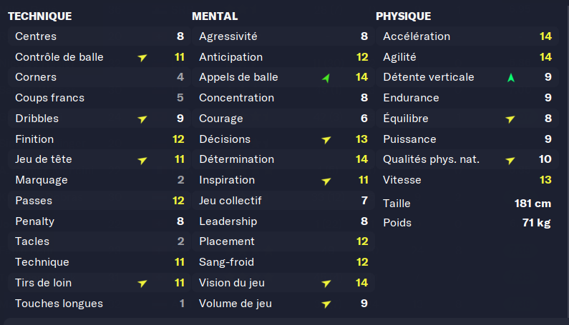
Task: Select the Détermination attribute row
Action: (283, 159)
